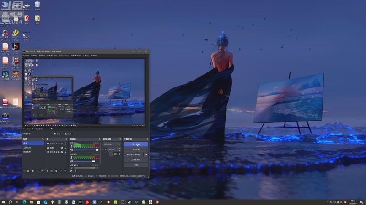Pop out the 场景 dock panel
Viewport: 366px width, 205px height.
coord(43,139)
